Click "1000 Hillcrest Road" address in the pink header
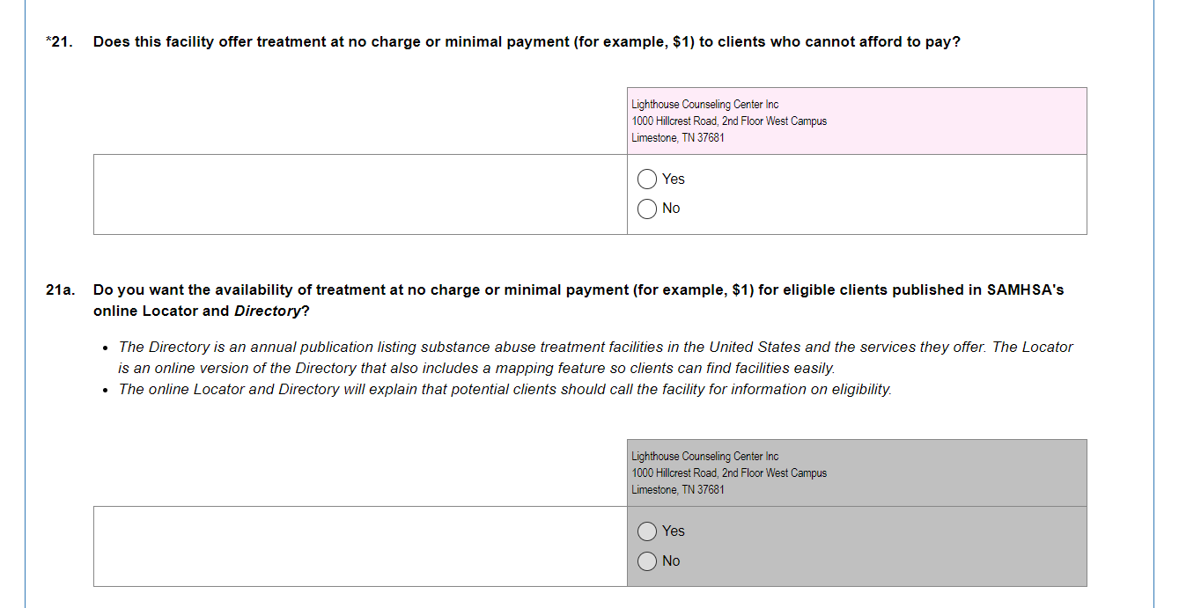The width and height of the screenshot is (1179, 608). click(x=674, y=121)
